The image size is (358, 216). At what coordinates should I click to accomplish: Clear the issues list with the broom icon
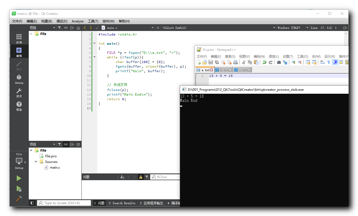(x=122, y=177)
